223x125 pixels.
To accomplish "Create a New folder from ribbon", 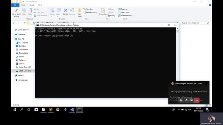I will [x=80, y=12].
